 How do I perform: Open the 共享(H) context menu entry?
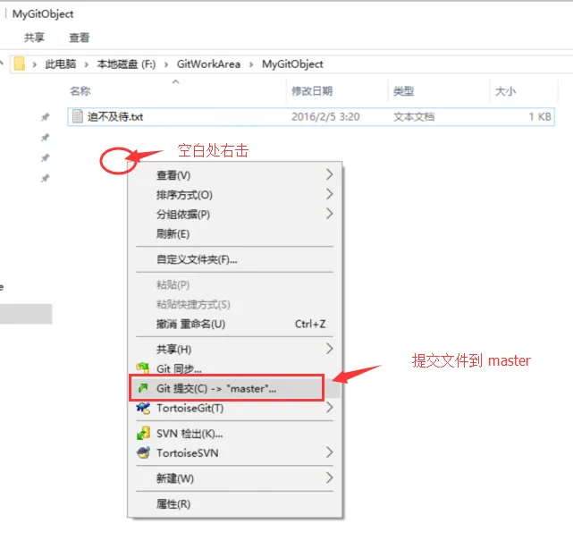pos(234,349)
